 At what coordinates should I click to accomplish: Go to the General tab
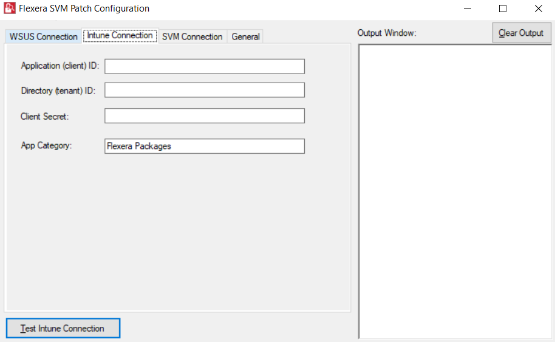tap(245, 36)
